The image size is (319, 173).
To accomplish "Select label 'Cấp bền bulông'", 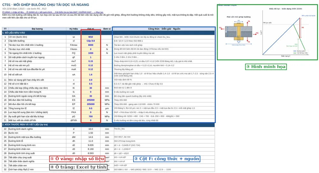I will 17,41.
